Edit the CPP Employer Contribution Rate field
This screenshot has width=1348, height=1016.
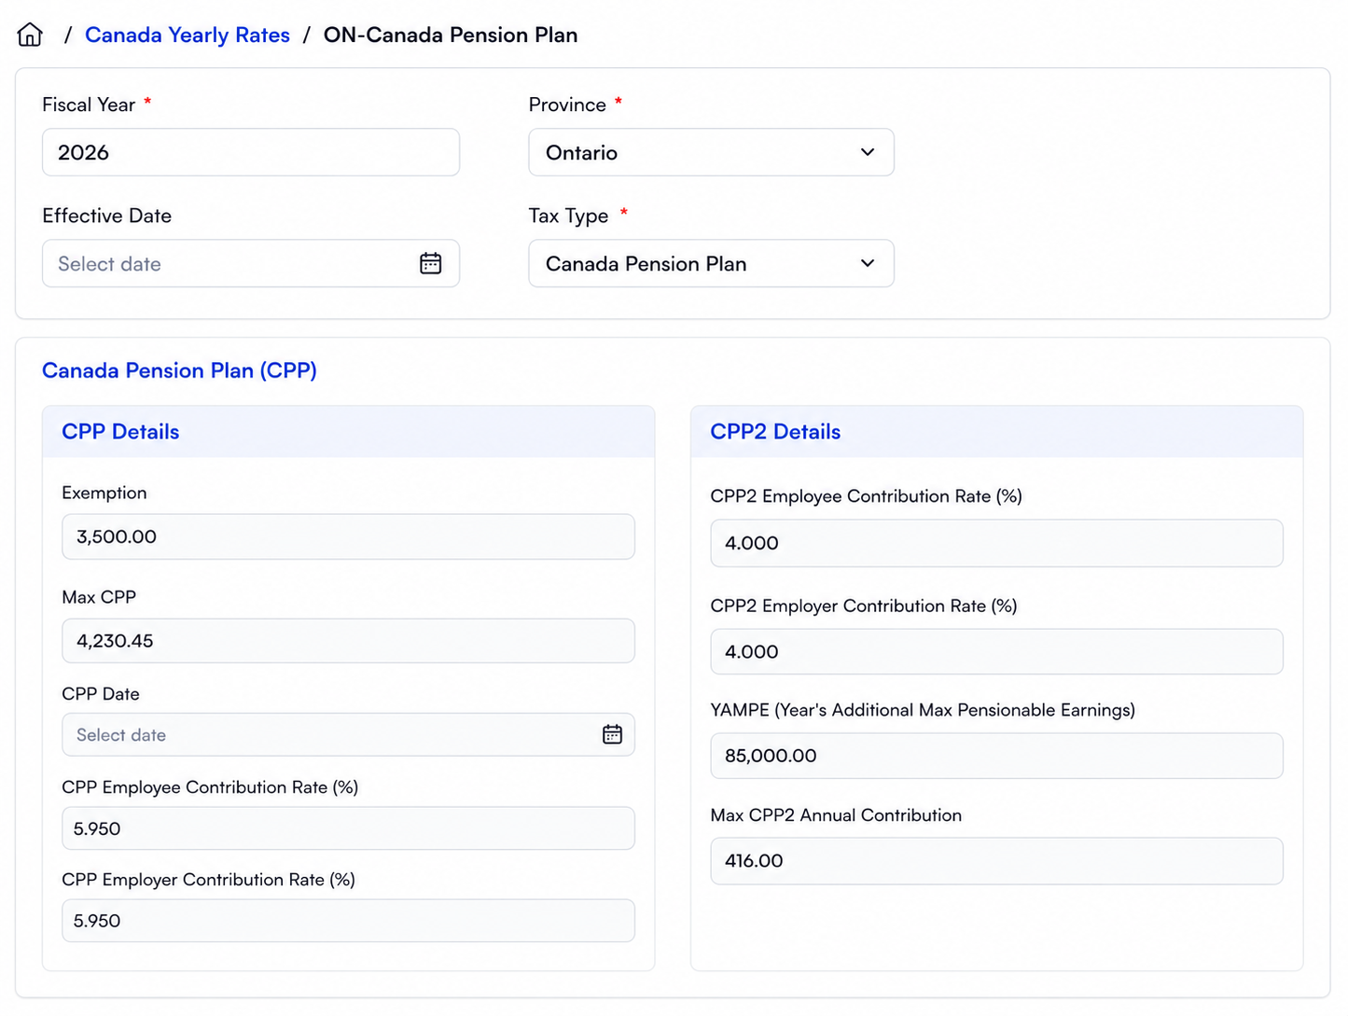(348, 921)
